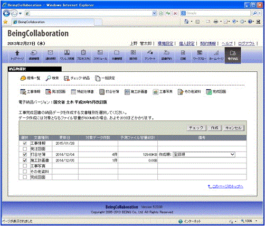Viewport: 265px width, 226px height.
Task: Open 特記仕様書 in the document toolbar
Action: [82, 91]
